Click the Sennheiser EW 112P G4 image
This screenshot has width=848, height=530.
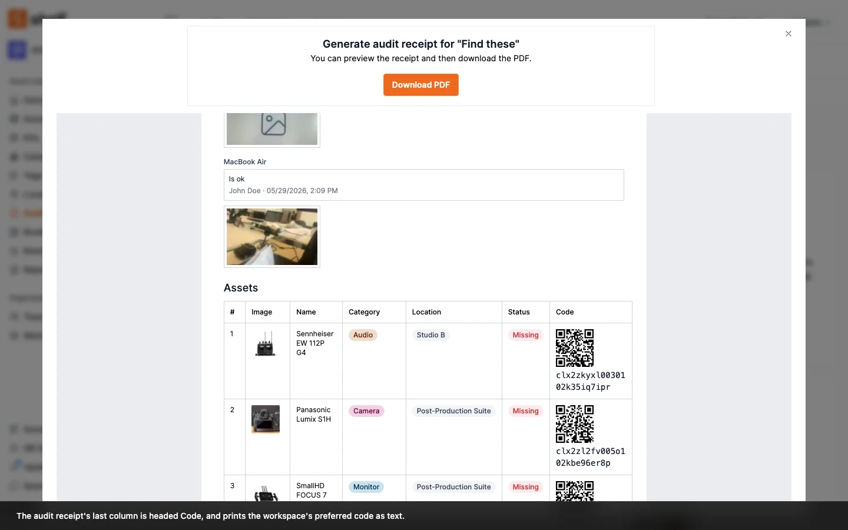pos(266,344)
